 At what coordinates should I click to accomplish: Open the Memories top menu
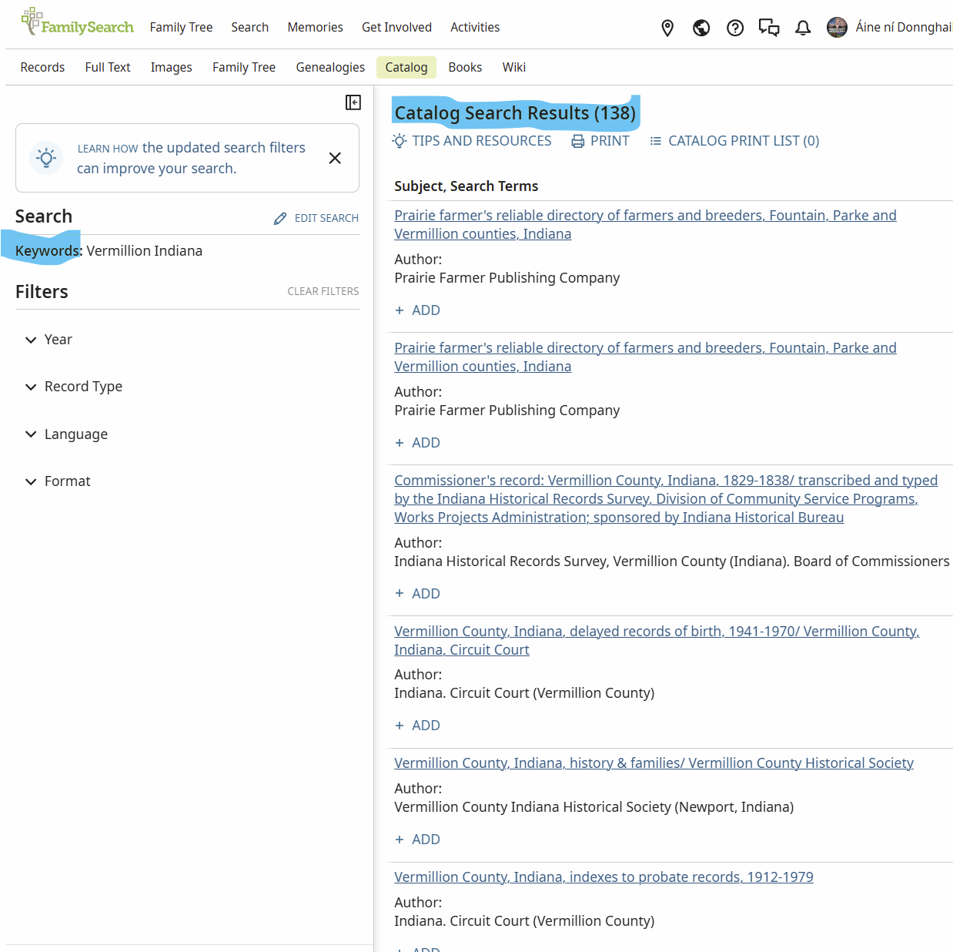(x=316, y=27)
